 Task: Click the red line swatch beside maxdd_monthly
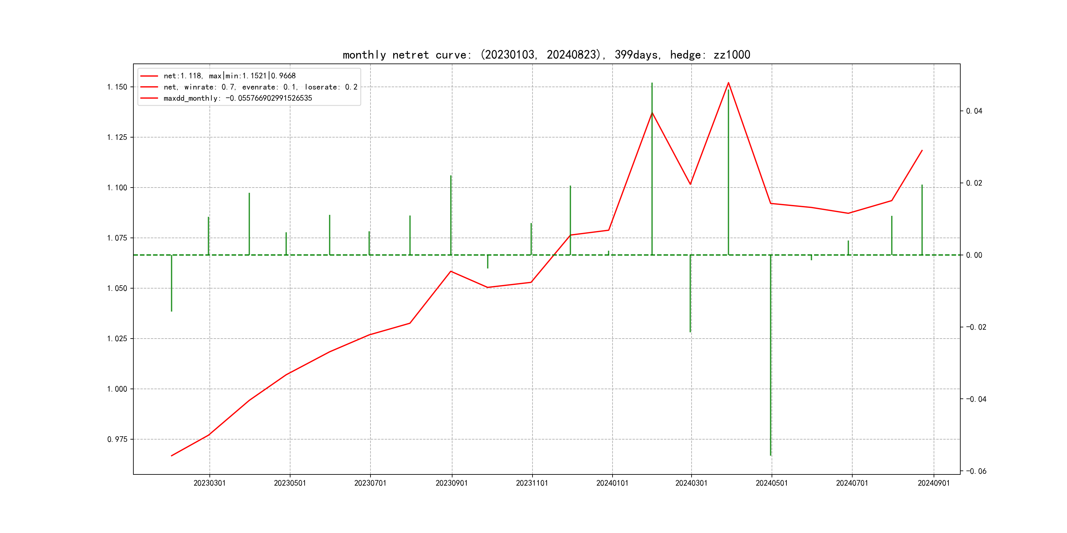pyautogui.click(x=149, y=98)
